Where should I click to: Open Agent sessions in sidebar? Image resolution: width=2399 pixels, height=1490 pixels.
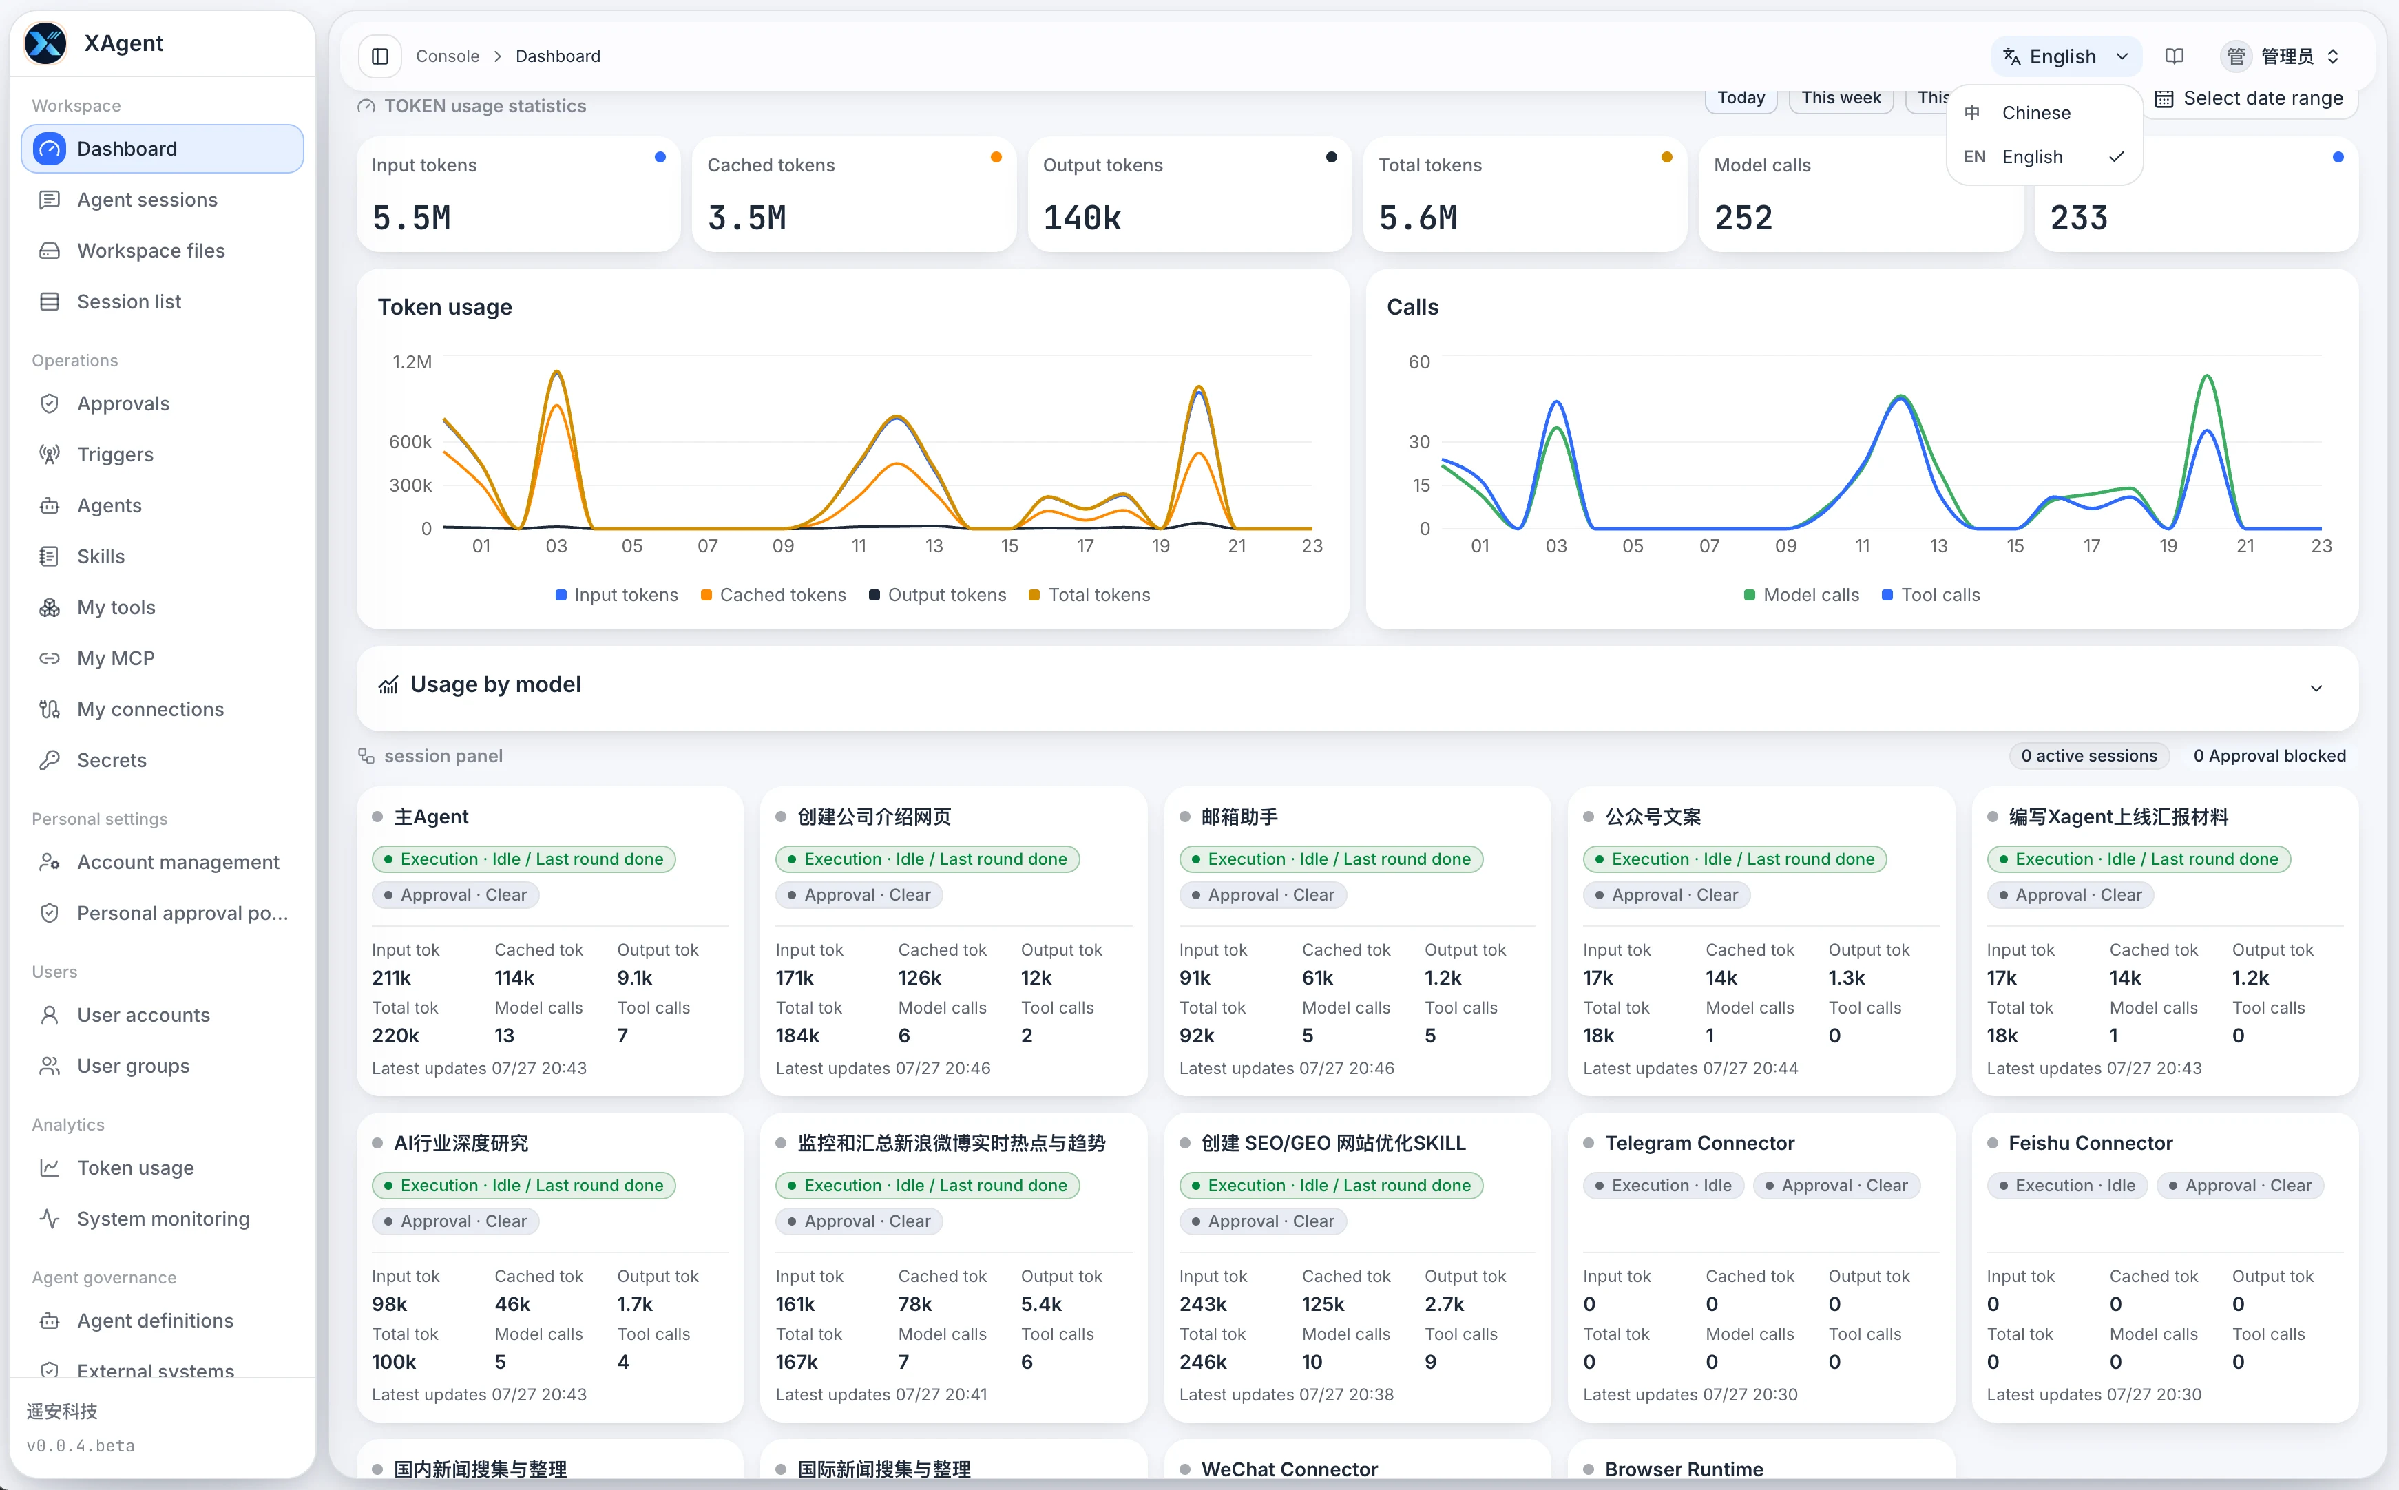[x=163, y=200]
